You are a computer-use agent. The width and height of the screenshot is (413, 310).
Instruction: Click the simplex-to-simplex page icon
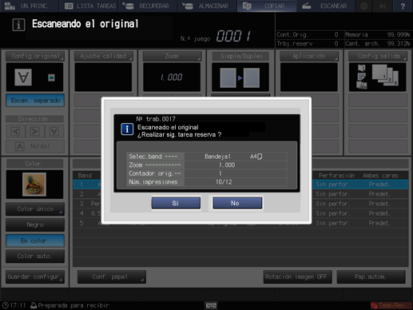coord(240,77)
